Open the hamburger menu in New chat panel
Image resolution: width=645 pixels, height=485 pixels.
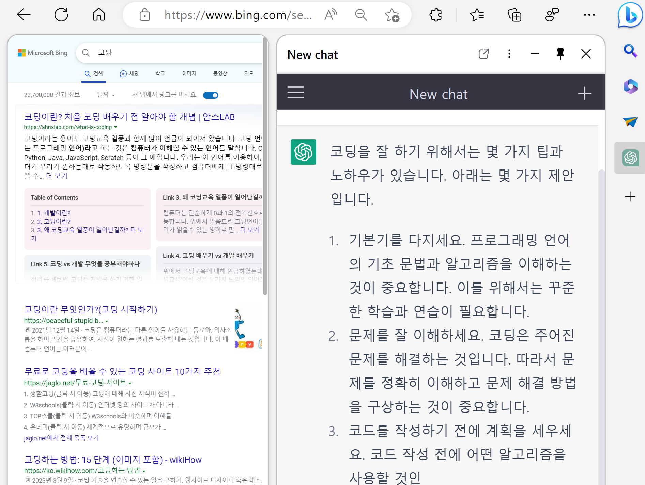click(x=295, y=92)
